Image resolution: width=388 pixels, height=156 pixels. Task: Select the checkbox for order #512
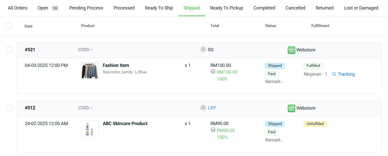tap(9, 108)
